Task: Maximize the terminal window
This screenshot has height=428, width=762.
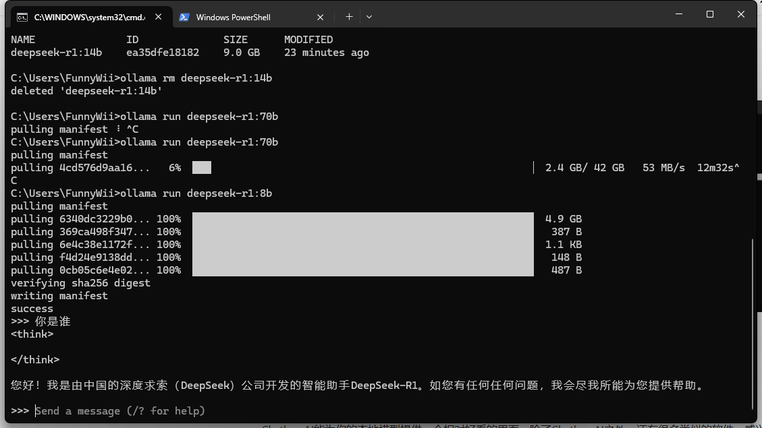Action: 710,14
